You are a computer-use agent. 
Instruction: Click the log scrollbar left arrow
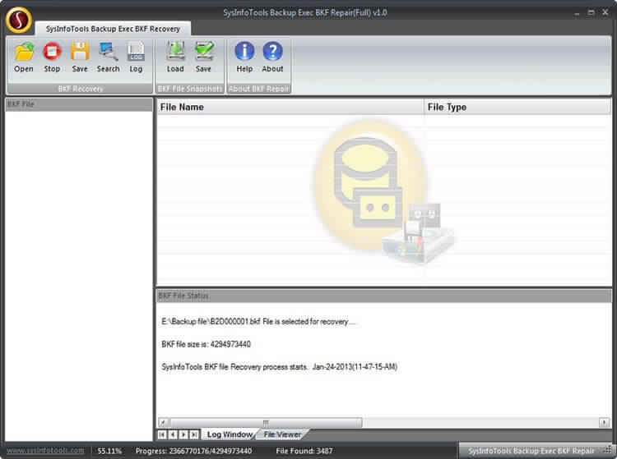point(163,423)
